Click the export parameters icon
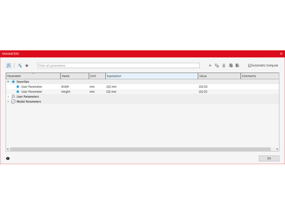 (237, 66)
